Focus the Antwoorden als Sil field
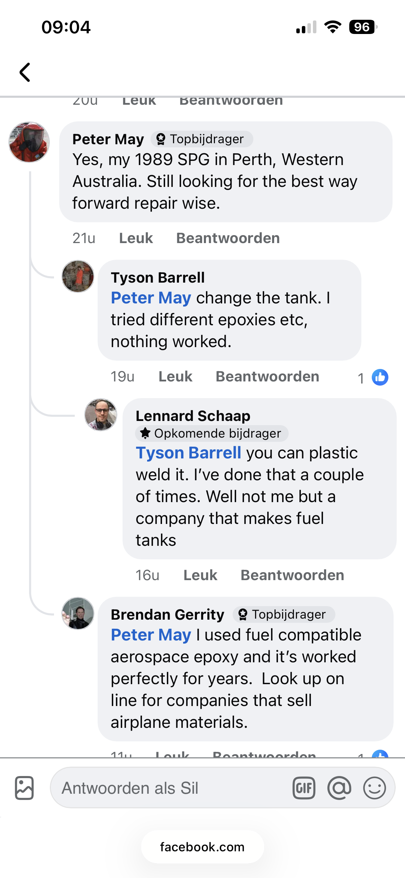 pos(173,788)
